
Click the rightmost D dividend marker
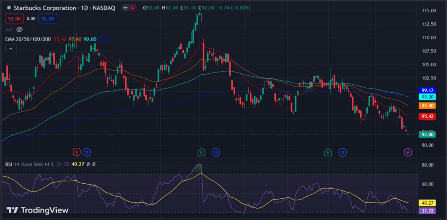click(x=342, y=152)
